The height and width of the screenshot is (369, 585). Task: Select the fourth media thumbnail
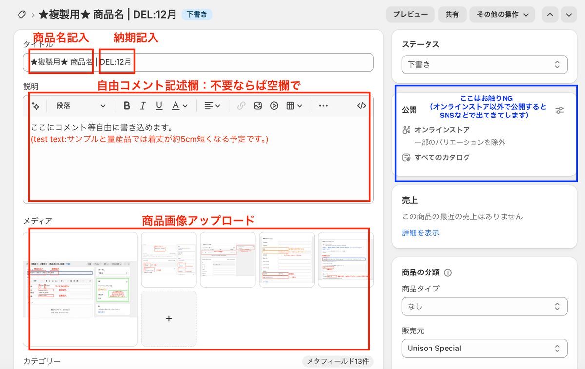[287, 260]
